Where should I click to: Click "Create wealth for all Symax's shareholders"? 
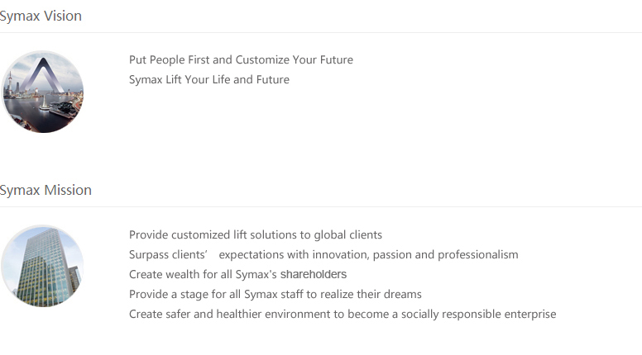(238, 275)
